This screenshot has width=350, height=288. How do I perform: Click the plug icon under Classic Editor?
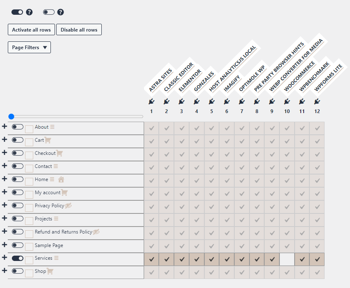pos(167,102)
